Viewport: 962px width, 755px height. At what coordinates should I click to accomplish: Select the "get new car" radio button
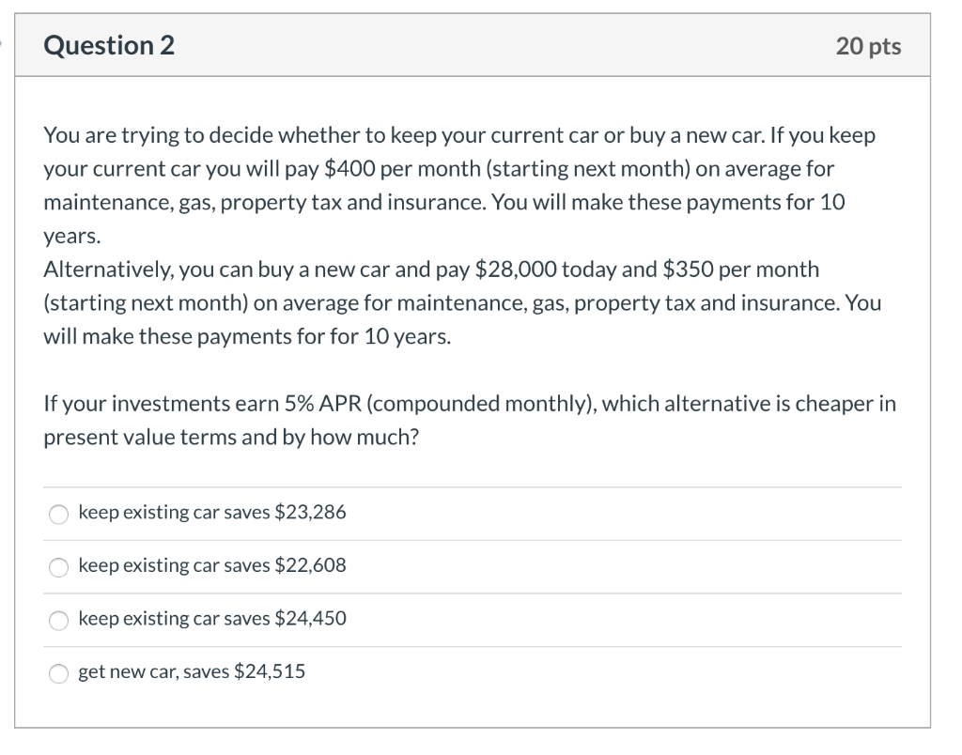pos(59,672)
